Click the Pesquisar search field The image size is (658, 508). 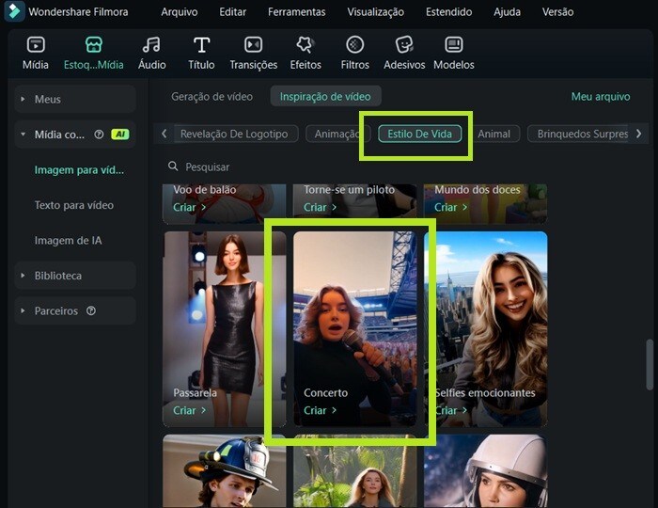(282, 167)
